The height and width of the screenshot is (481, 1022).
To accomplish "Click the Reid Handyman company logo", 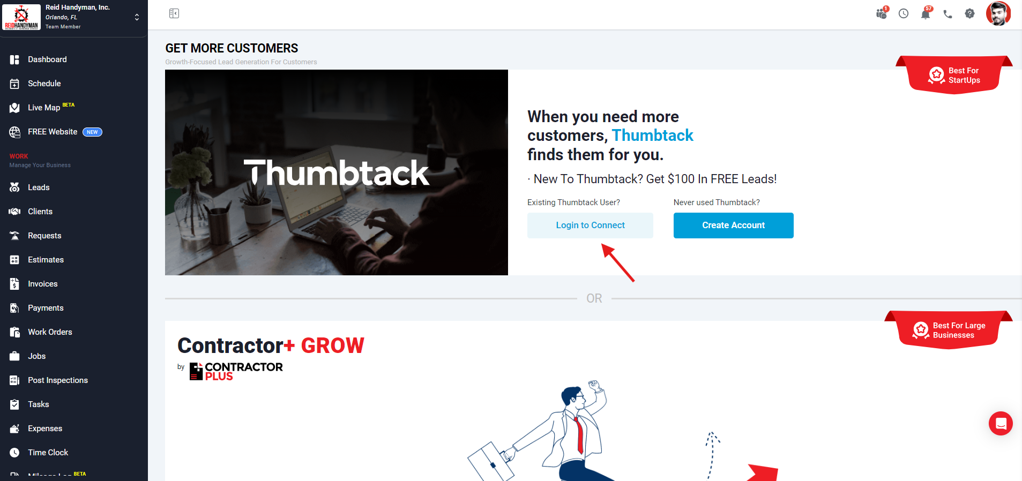I will click(21, 17).
